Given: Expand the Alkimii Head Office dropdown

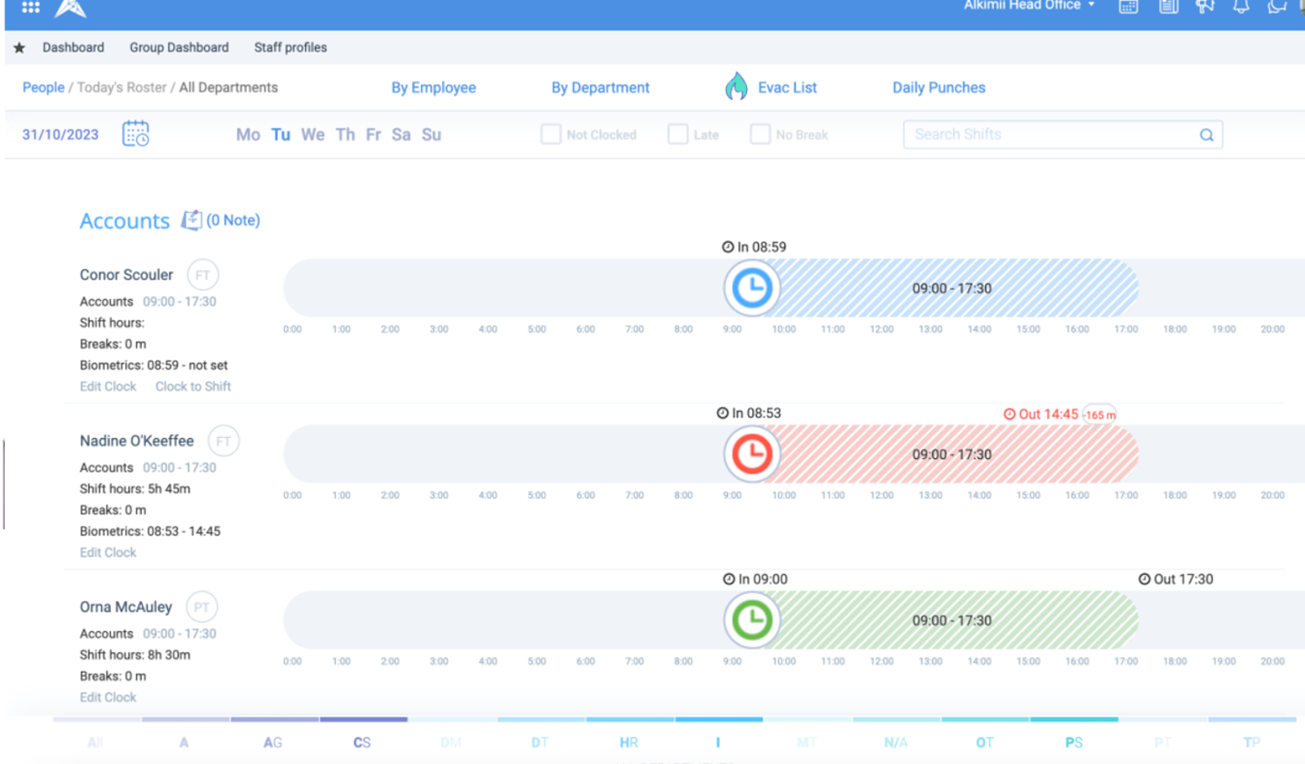Looking at the screenshot, I should (x=1029, y=6).
